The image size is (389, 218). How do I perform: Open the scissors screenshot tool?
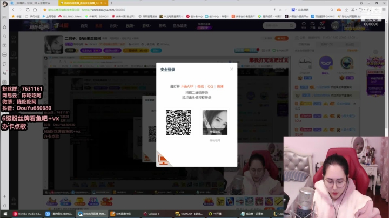coord(353,10)
